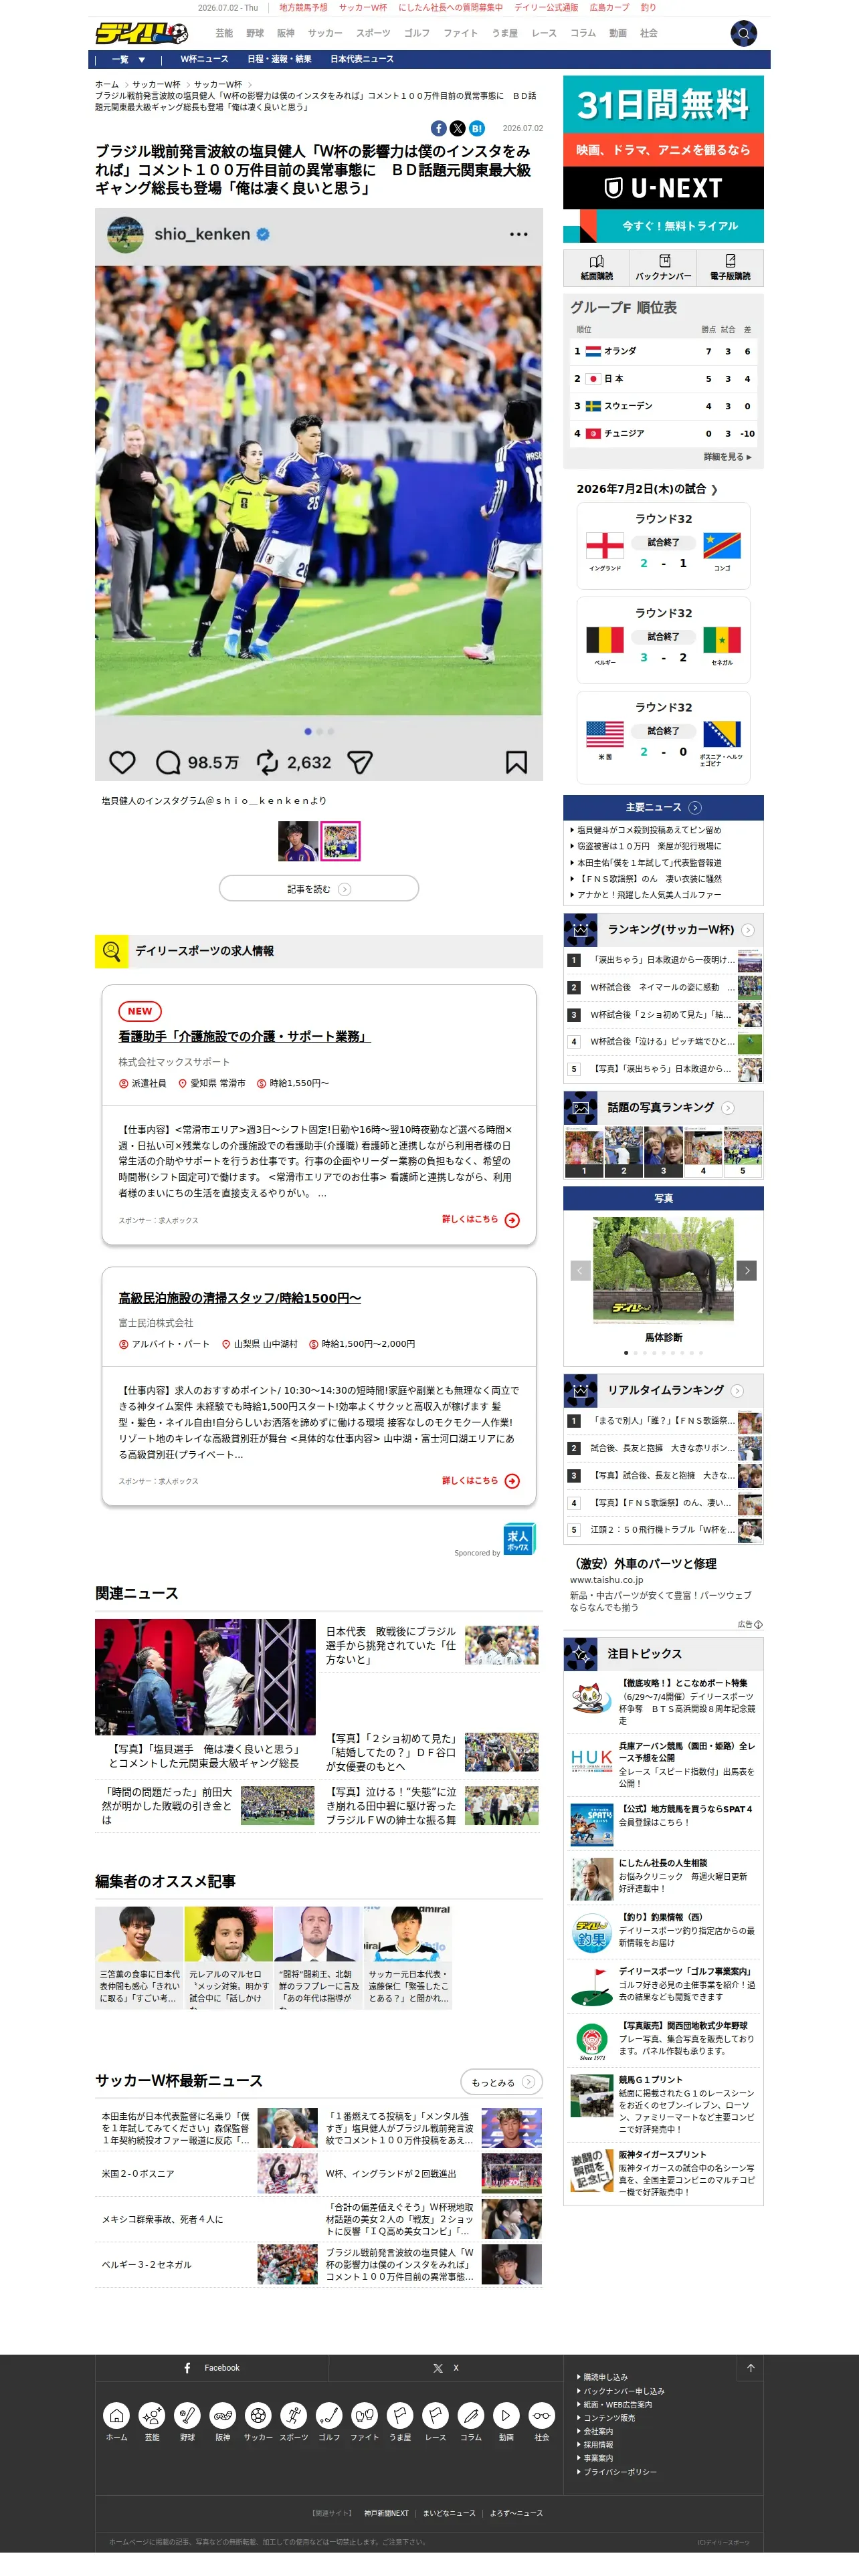Open the three-dot menu on shio_kenken post
859x2576 pixels.
tap(518, 234)
